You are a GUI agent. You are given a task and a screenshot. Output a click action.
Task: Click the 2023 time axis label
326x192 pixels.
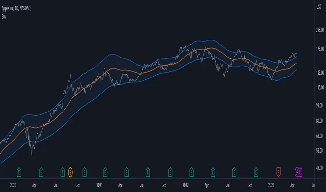[x=271, y=185]
